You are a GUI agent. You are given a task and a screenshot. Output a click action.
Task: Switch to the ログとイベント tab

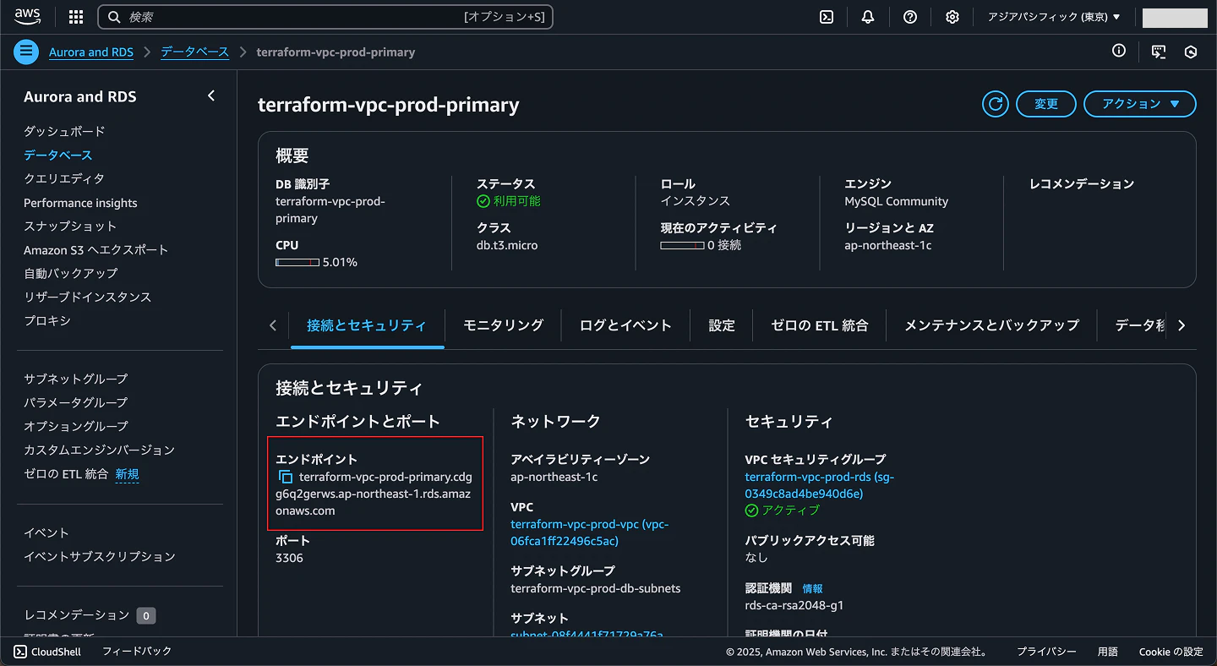[625, 325]
